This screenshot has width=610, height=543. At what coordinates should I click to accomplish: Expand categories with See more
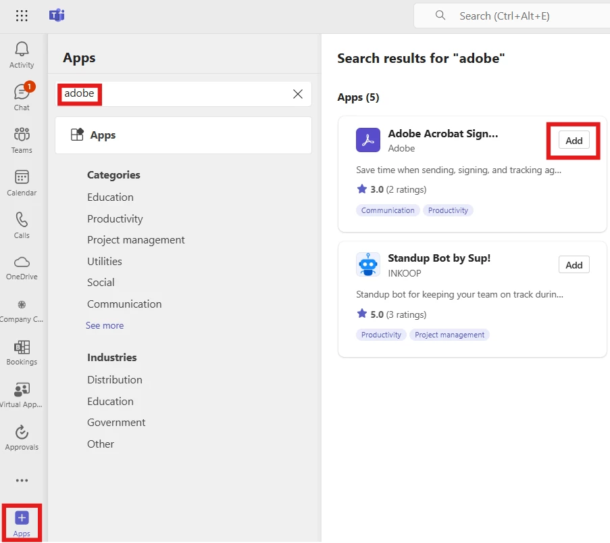(105, 325)
